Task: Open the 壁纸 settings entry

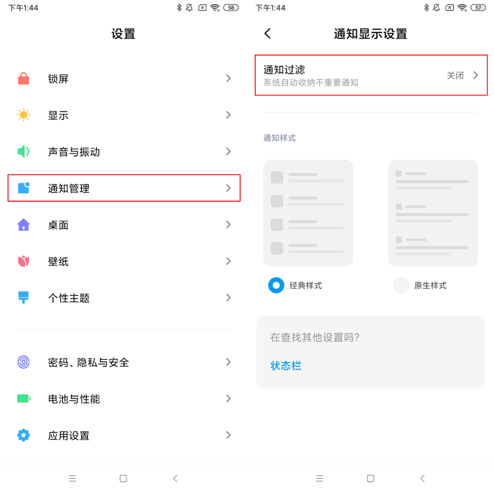Action: click(x=124, y=261)
